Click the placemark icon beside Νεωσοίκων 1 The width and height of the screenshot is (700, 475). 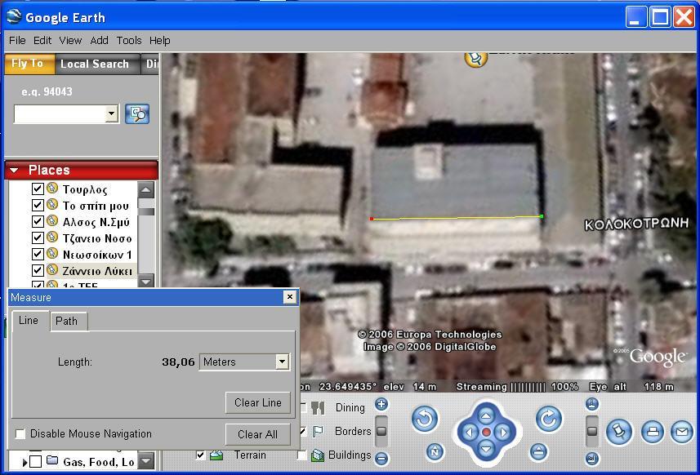pos(52,254)
